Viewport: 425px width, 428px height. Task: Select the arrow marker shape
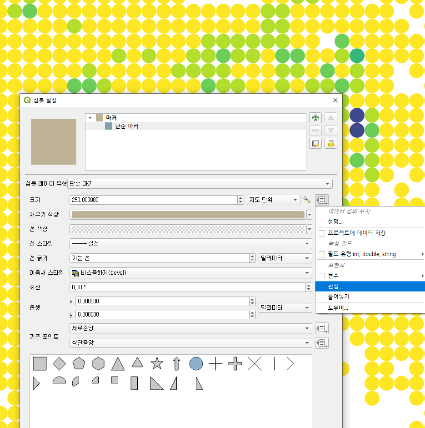176,363
